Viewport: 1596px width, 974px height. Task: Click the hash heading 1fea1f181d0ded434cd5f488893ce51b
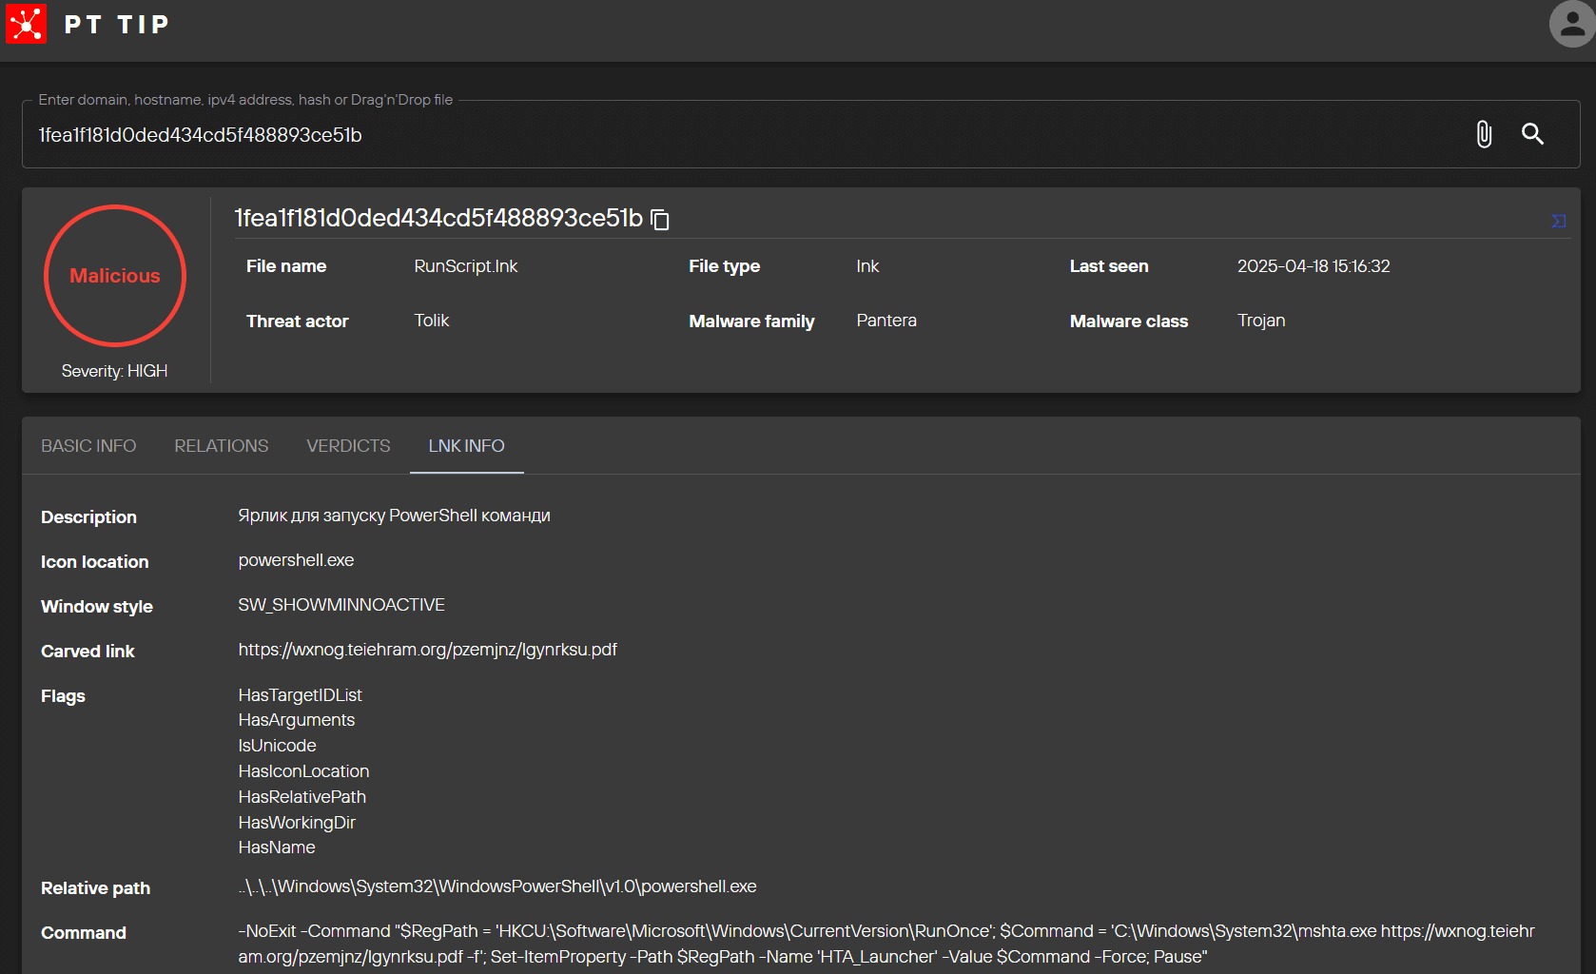click(x=438, y=218)
